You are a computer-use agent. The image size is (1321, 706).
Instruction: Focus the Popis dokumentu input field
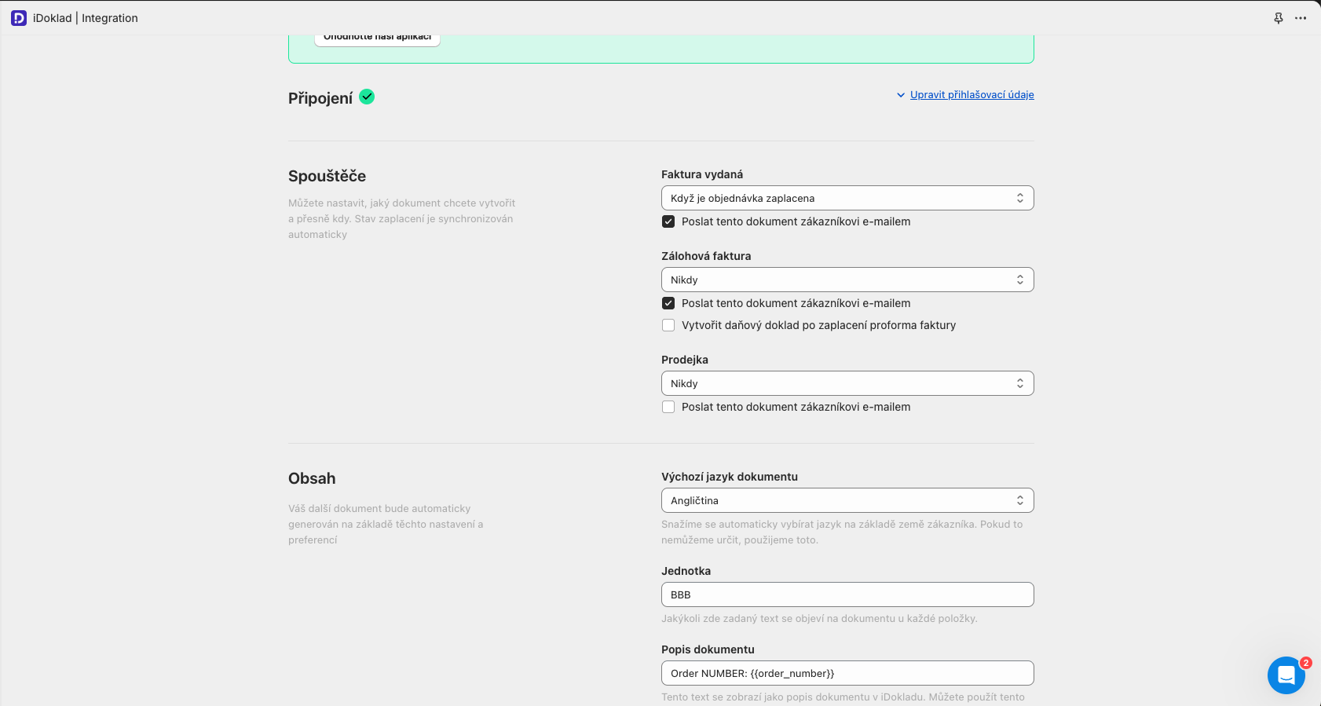(847, 673)
